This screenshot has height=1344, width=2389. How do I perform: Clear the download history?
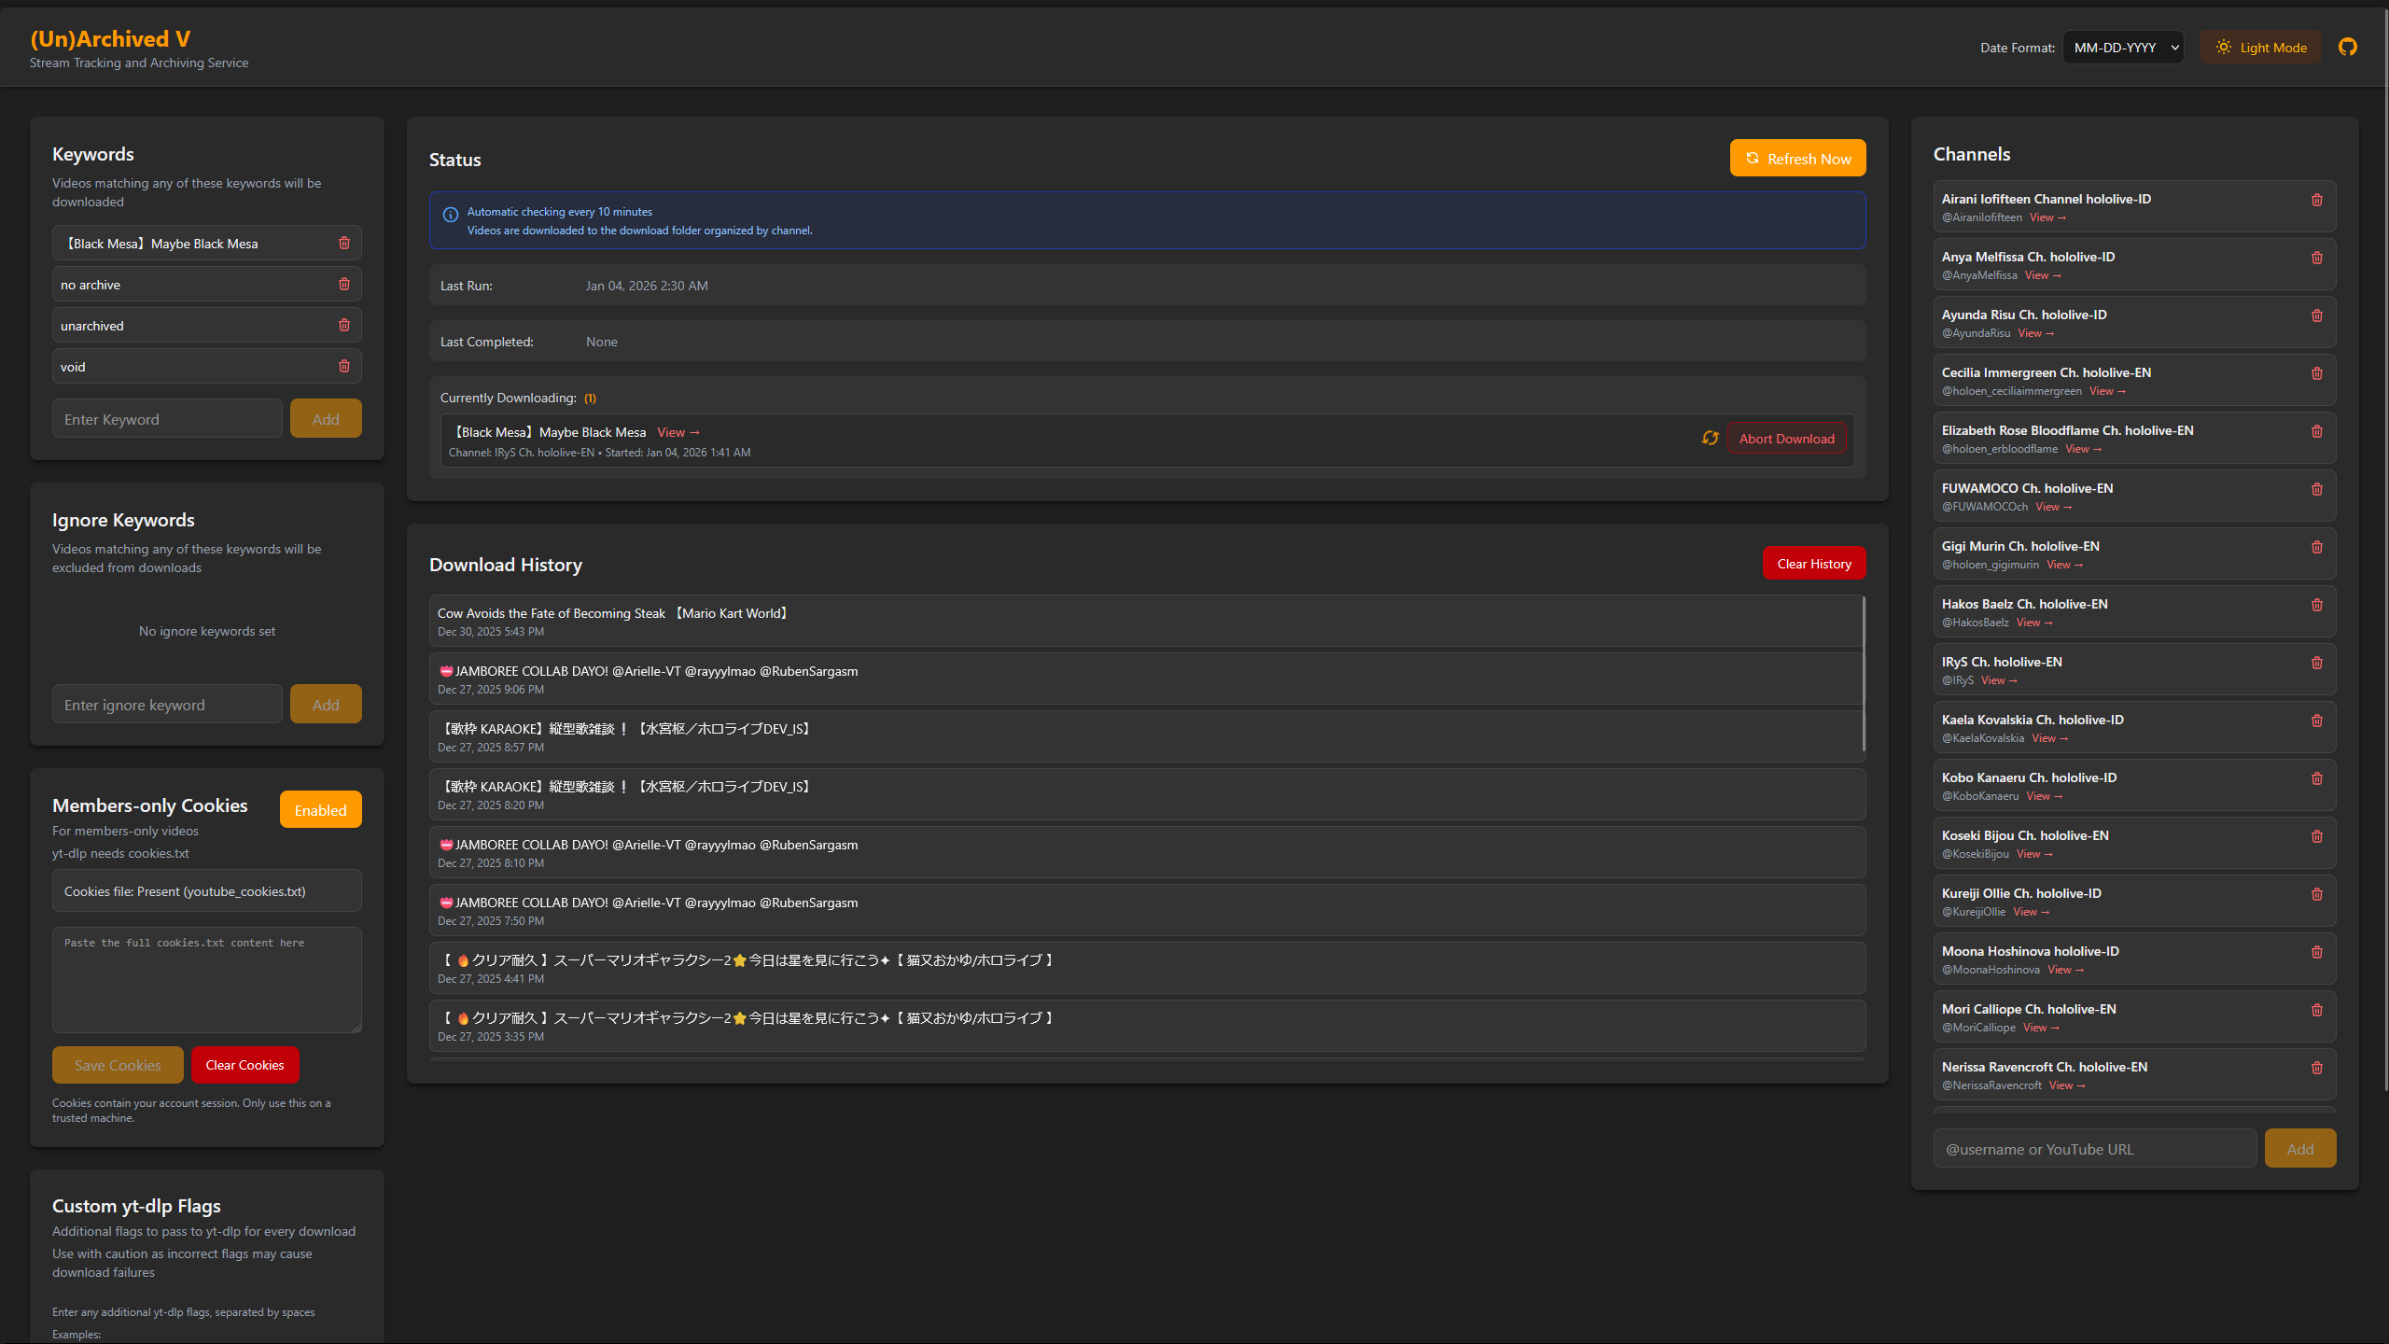[1813, 564]
